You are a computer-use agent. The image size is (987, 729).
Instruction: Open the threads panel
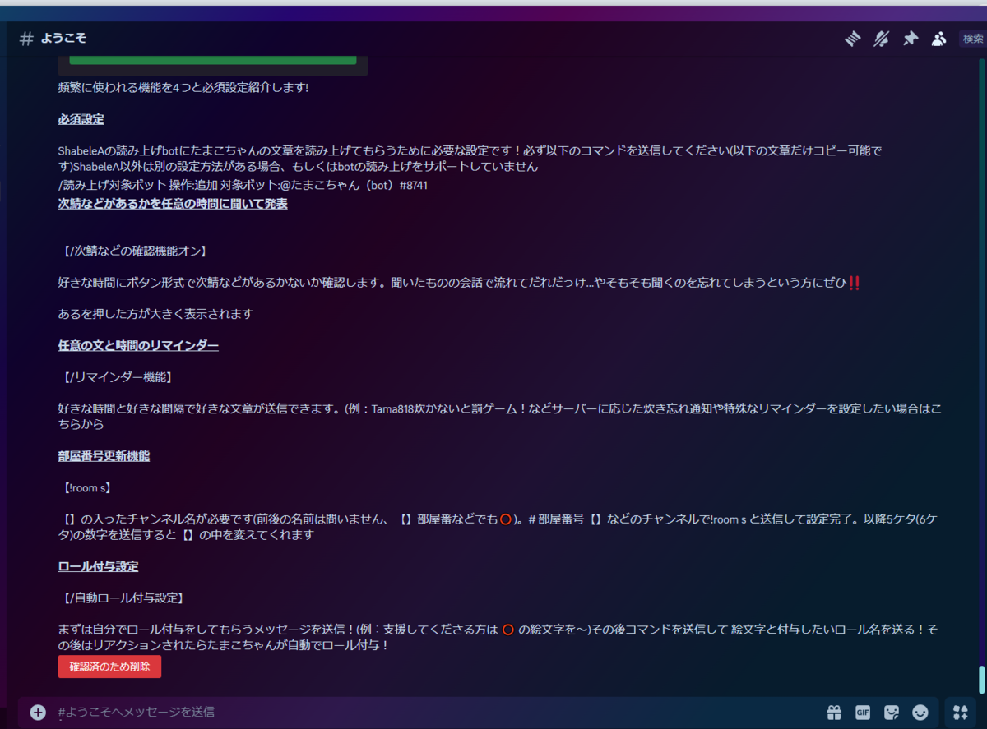(852, 38)
